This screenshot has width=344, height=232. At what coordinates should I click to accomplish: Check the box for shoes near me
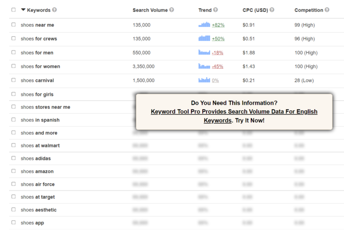(x=13, y=25)
